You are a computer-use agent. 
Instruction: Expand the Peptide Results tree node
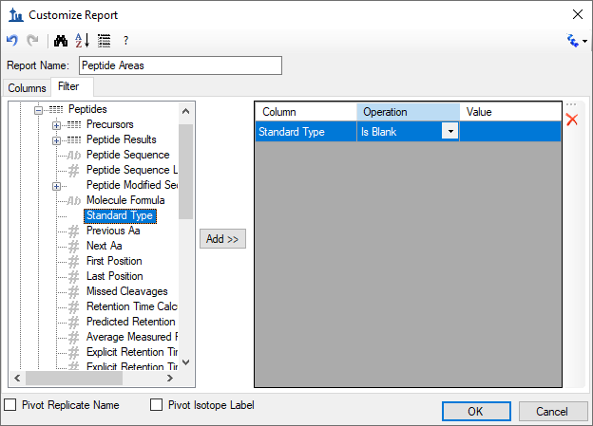click(56, 140)
